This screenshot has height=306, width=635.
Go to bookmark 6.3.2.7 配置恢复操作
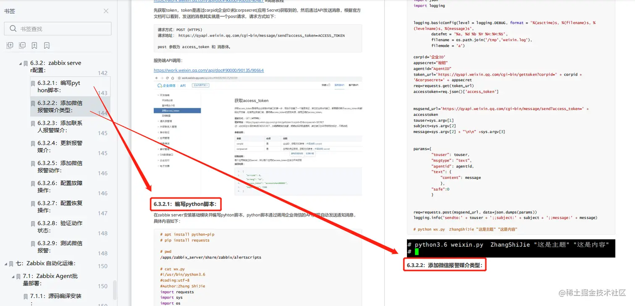pyautogui.click(x=60, y=207)
